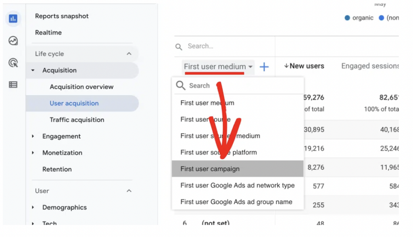
Task: Click the organic legend dot
Action: click(x=347, y=18)
